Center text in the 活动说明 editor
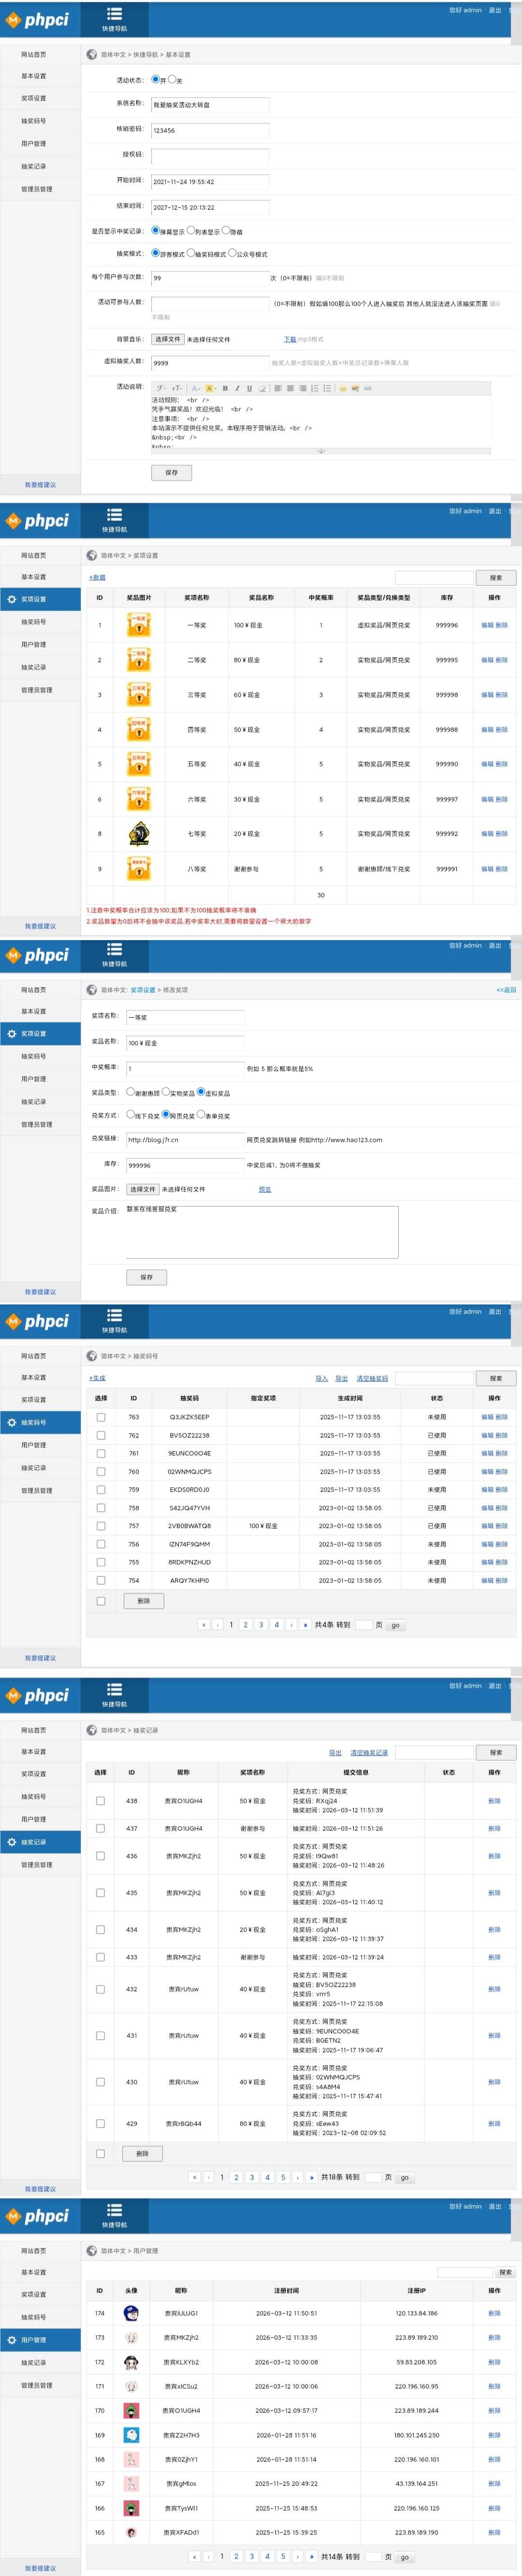This screenshot has width=522, height=2576. 290,388
